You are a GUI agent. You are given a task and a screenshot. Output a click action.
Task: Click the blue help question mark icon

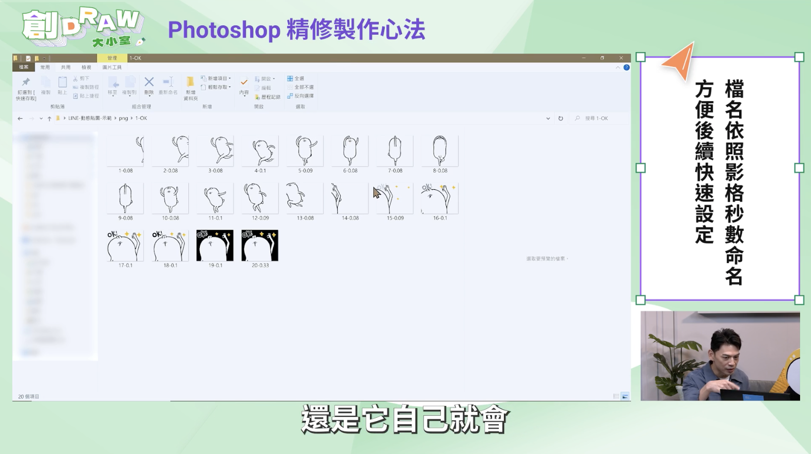point(627,67)
